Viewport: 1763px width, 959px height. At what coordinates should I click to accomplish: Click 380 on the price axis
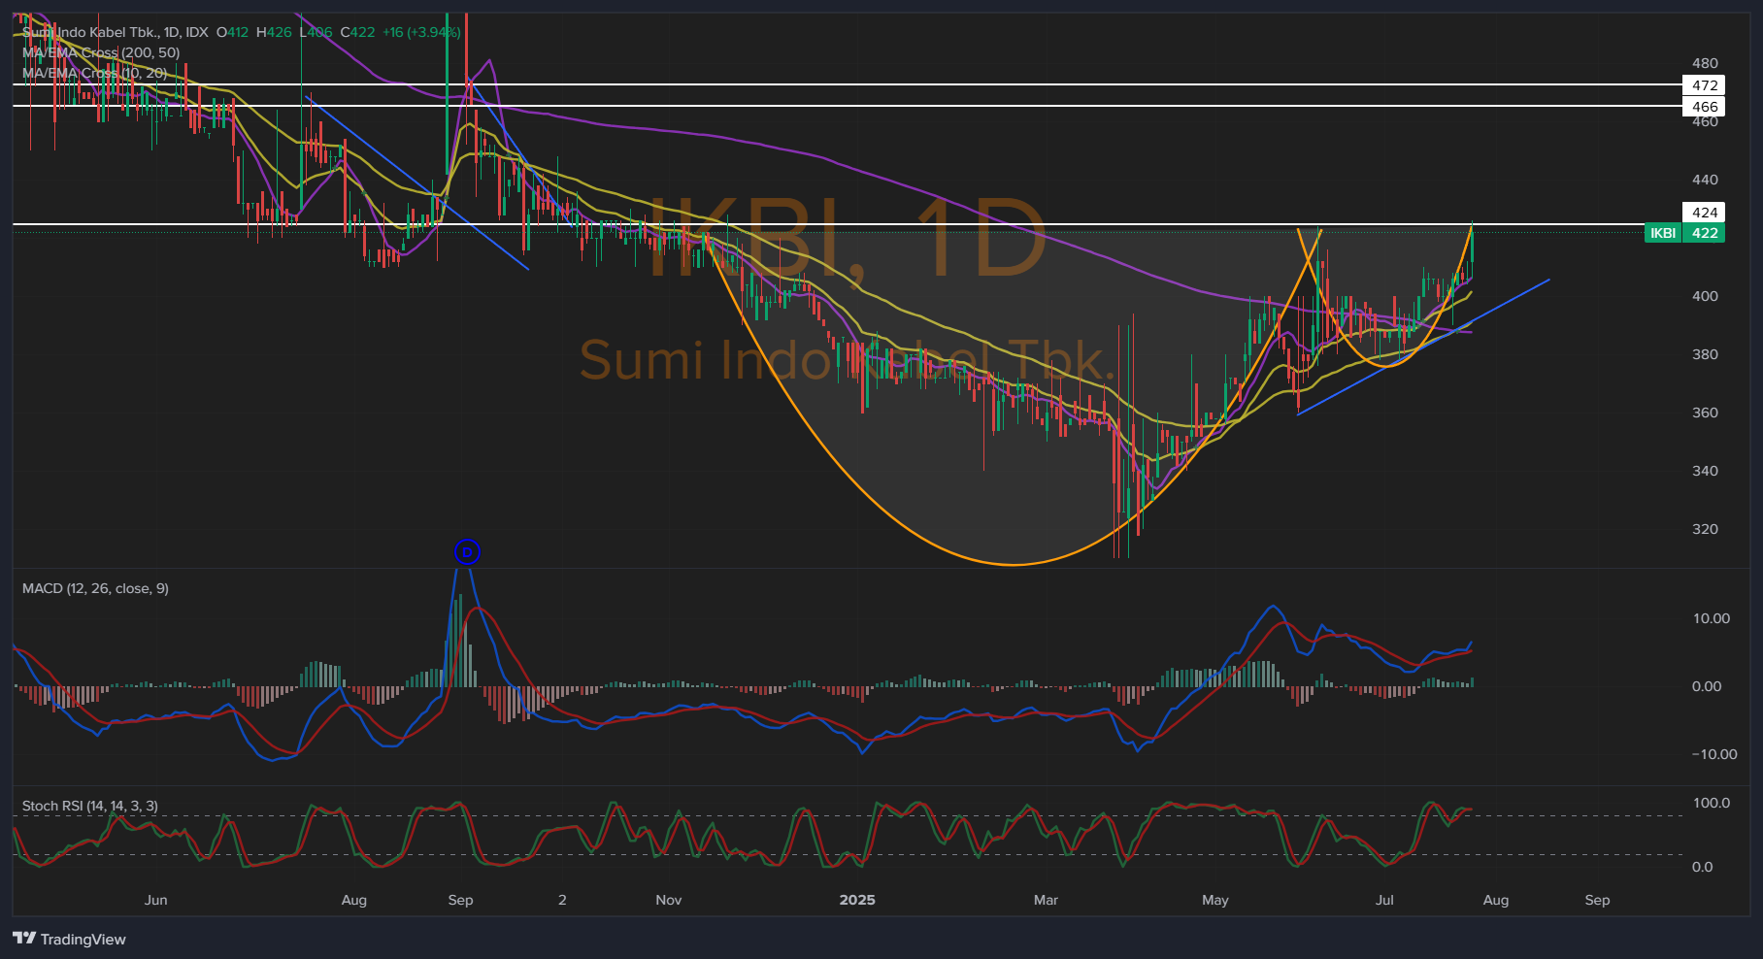click(x=1705, y=354)
